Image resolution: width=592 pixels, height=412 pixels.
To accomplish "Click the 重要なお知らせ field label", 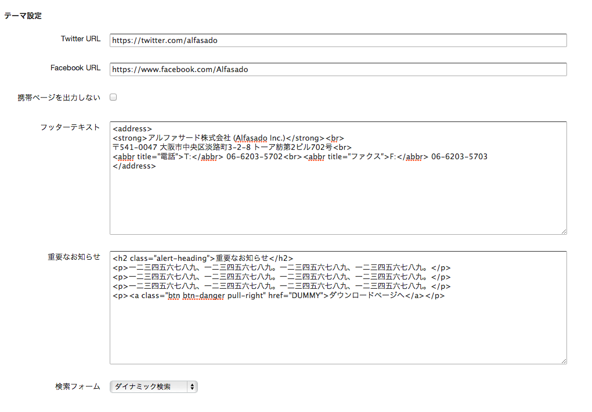I will [74, 257].
